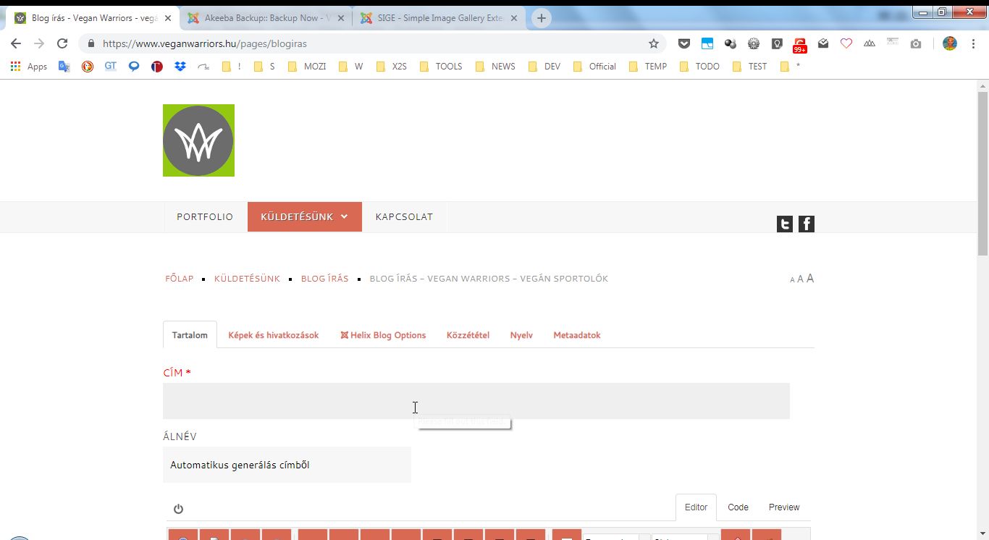Click the Dropbox bookmark icon
This screenshot has width=989, height=540.
[180, 67]
